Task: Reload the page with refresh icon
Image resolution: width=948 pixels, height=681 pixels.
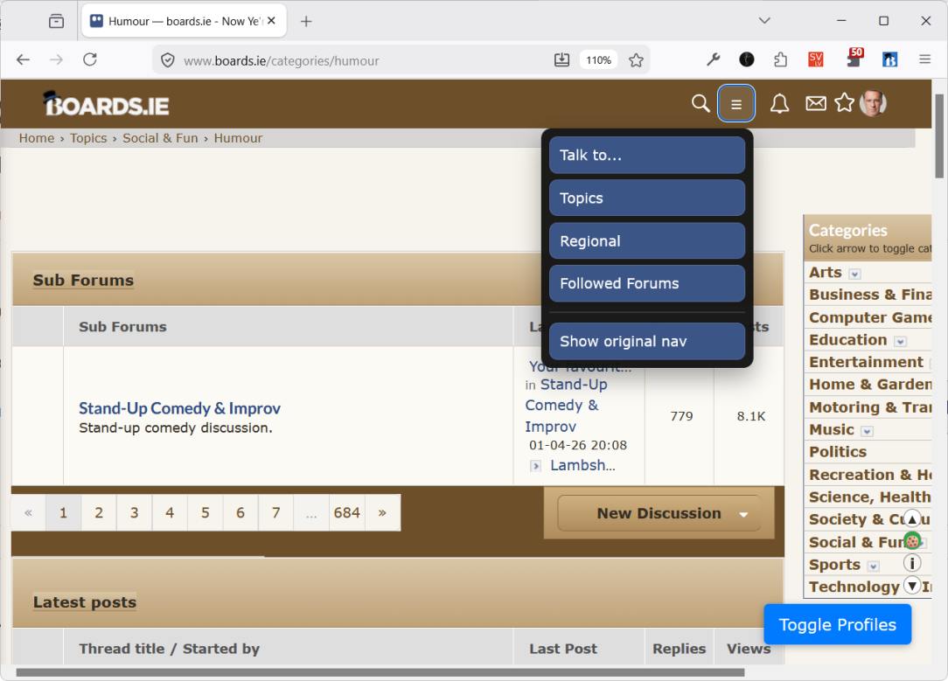Action: (x=90, y=59)
